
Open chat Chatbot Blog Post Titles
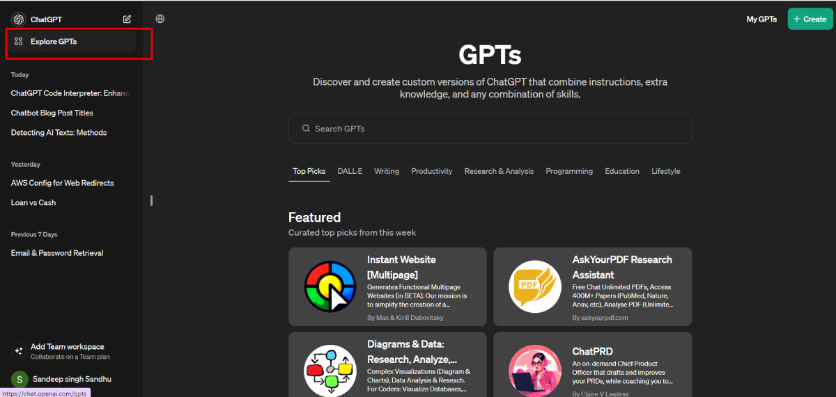click(52, 113)
